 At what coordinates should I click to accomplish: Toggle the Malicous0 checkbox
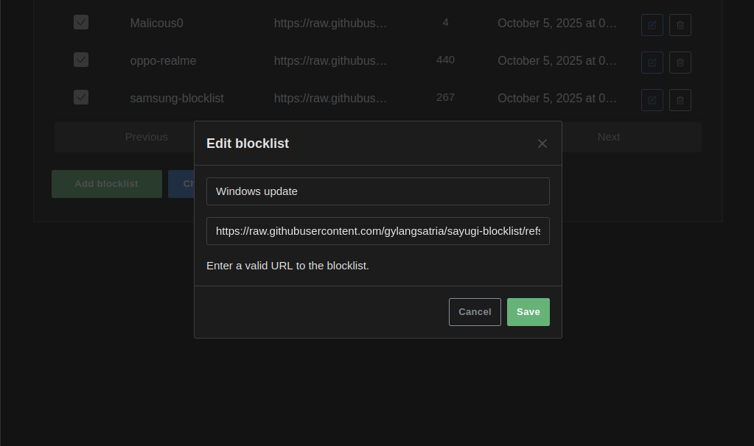[x=81, y=22]
